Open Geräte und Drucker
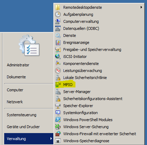Viewport: 147px width, 145px height. point(29,127)
